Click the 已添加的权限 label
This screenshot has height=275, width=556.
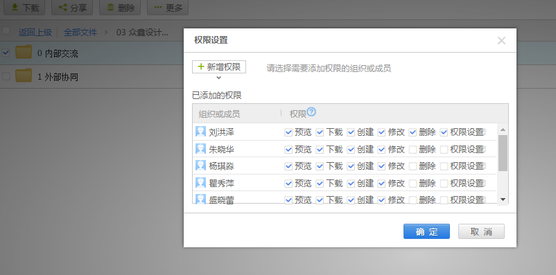point(217,96)
